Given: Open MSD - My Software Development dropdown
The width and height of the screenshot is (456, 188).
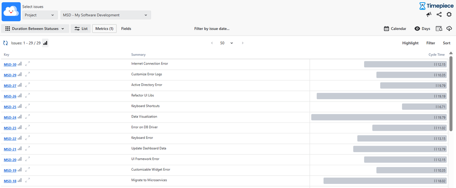Looking at the screenshot, I should [106, 15].
